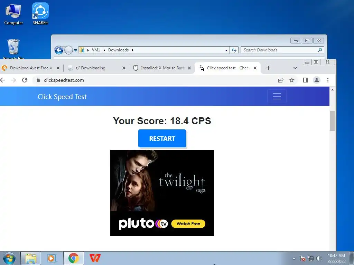
Task: Open WPS Office from taskbar
Action: (x=95, y=258)
